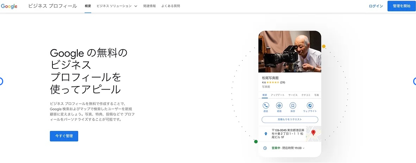Screen dimensions: 416x163
Task: Open the よくある質問 navigation item
Action: click(171, 6)
